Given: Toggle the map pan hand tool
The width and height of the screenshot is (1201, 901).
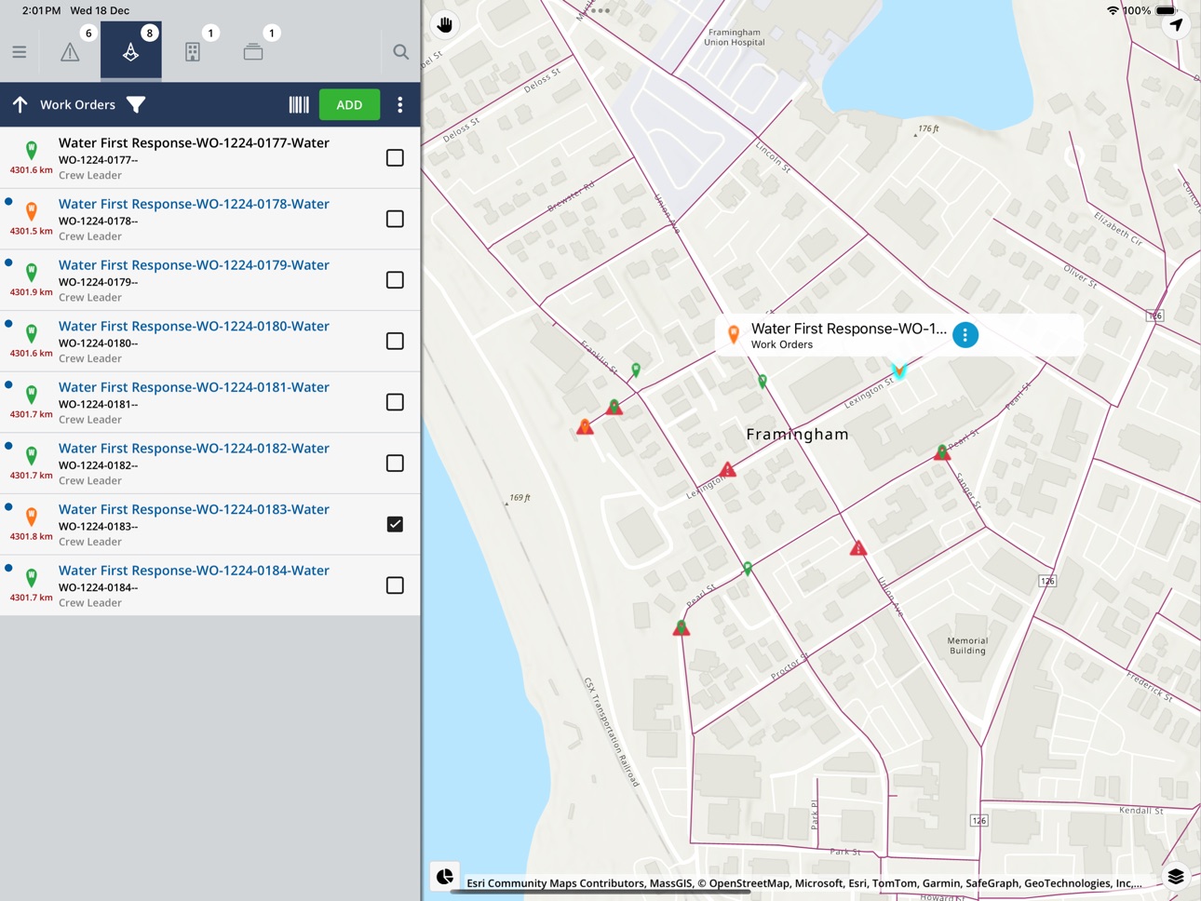Looking at the screenshot, I should click(x=445, y=24).
